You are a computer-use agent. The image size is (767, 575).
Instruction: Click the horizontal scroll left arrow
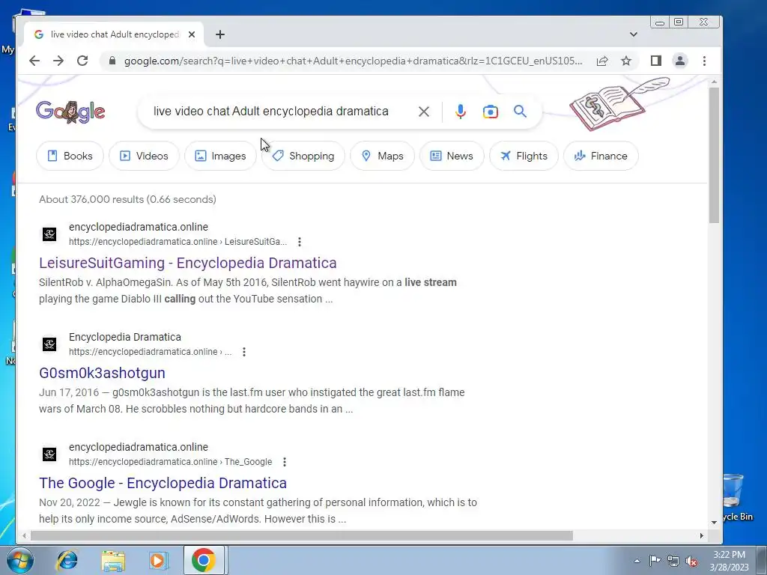pos(24,535)
